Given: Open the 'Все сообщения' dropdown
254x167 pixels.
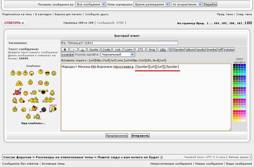Looking at the screenshot, I should [x=90, y=4].
